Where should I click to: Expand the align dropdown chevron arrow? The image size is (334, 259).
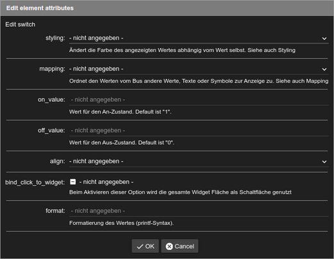tap(324, 162)
